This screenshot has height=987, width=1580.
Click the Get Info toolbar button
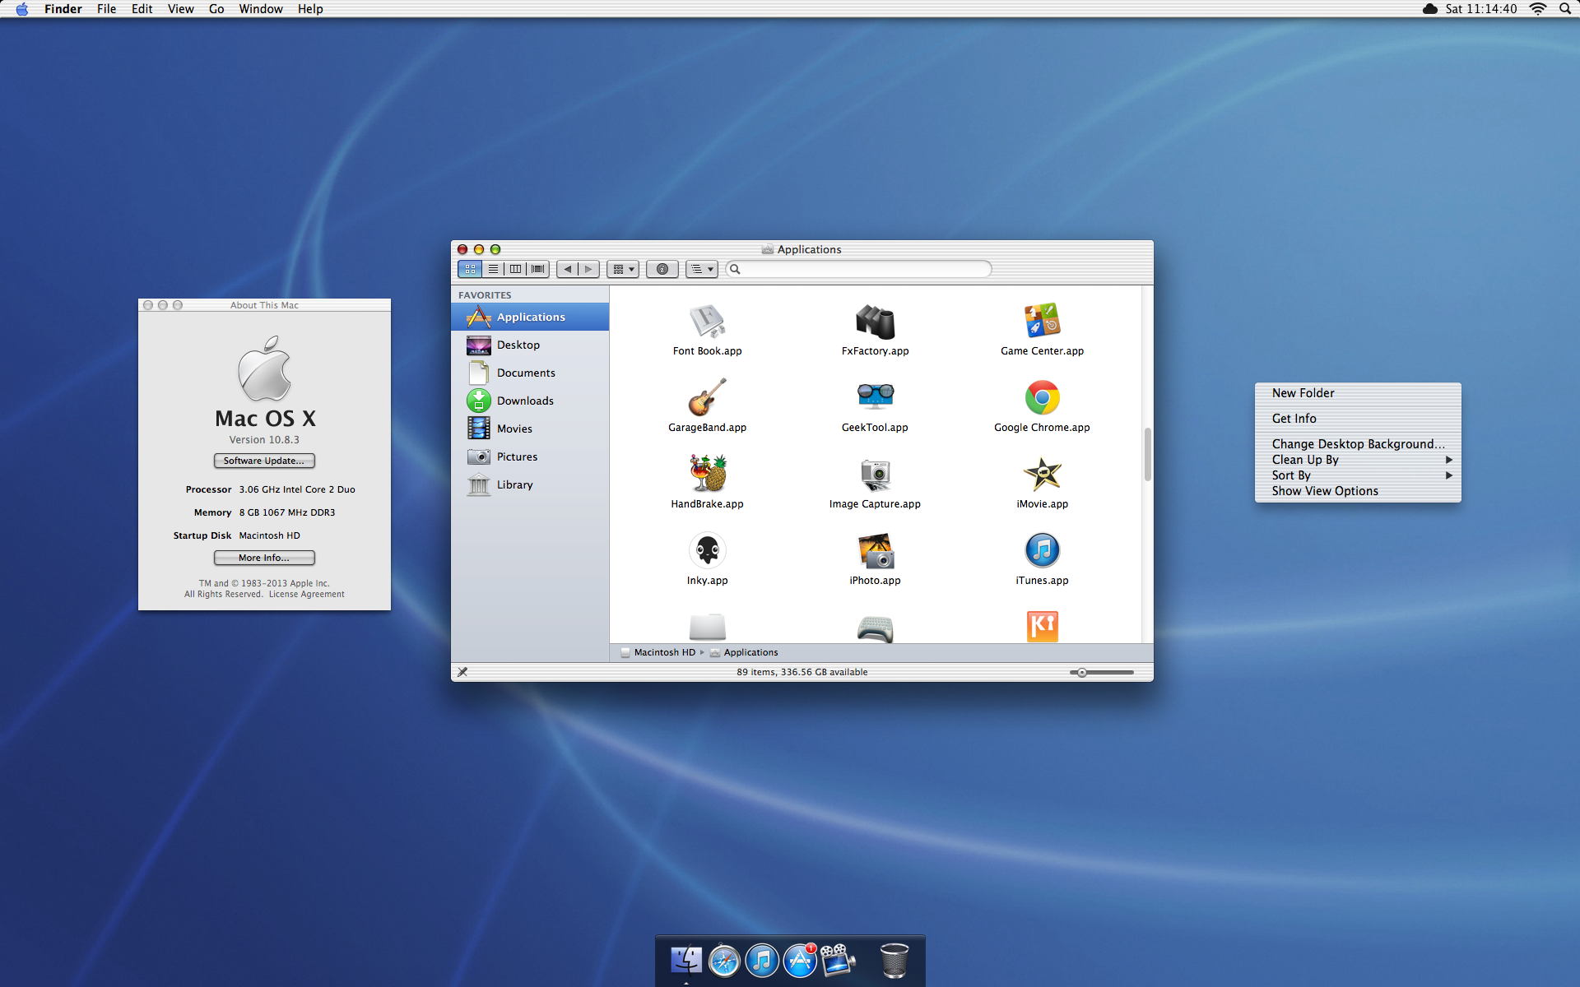pyautogui.click(x=662, y=269)
